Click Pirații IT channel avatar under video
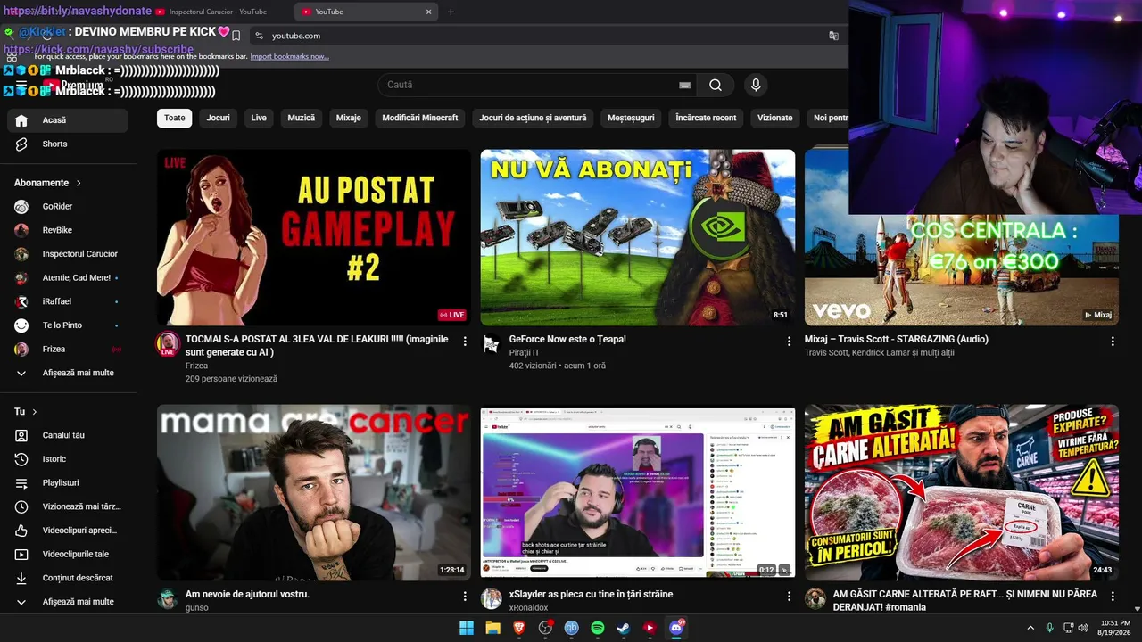 click(x=491, y=344)
